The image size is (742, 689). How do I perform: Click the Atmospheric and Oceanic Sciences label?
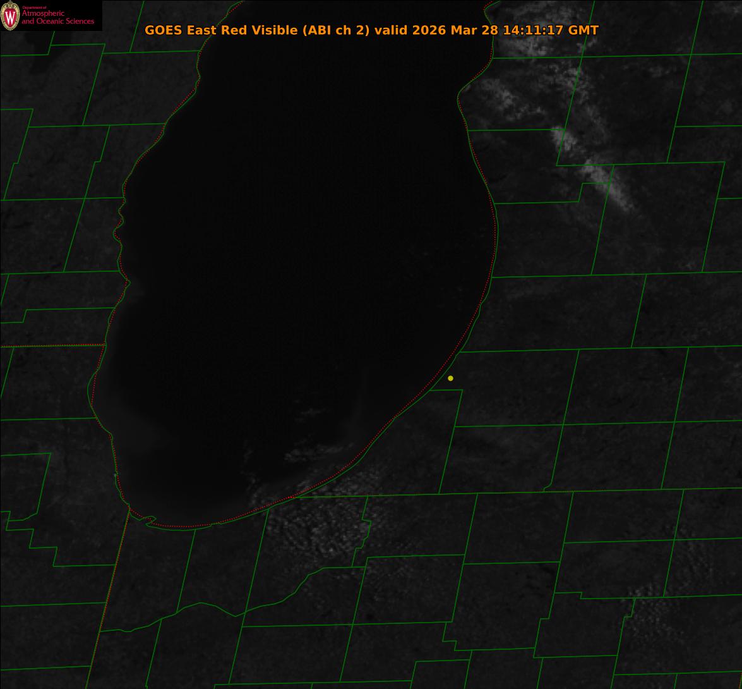pyautogui.click(x=57, y=17)
